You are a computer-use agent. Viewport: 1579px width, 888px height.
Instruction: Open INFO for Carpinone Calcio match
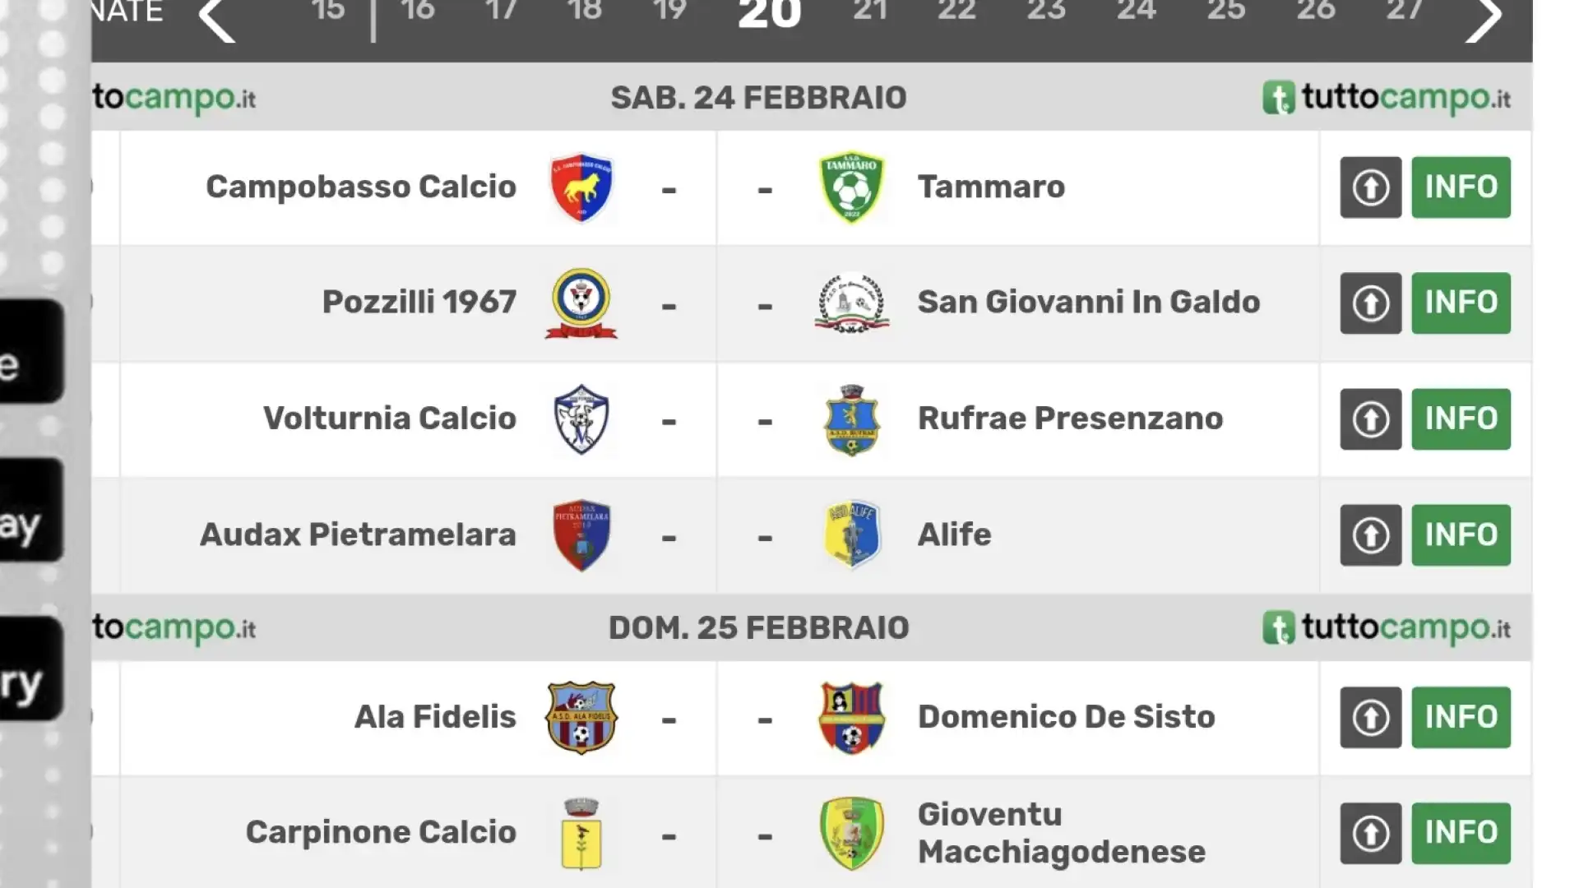[x=1461, y=834]
